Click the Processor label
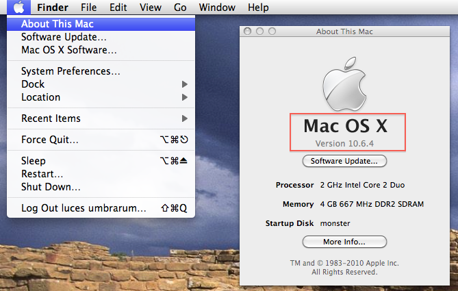Image resolution: width=458 pixels, height=291 pixels. 294,185
